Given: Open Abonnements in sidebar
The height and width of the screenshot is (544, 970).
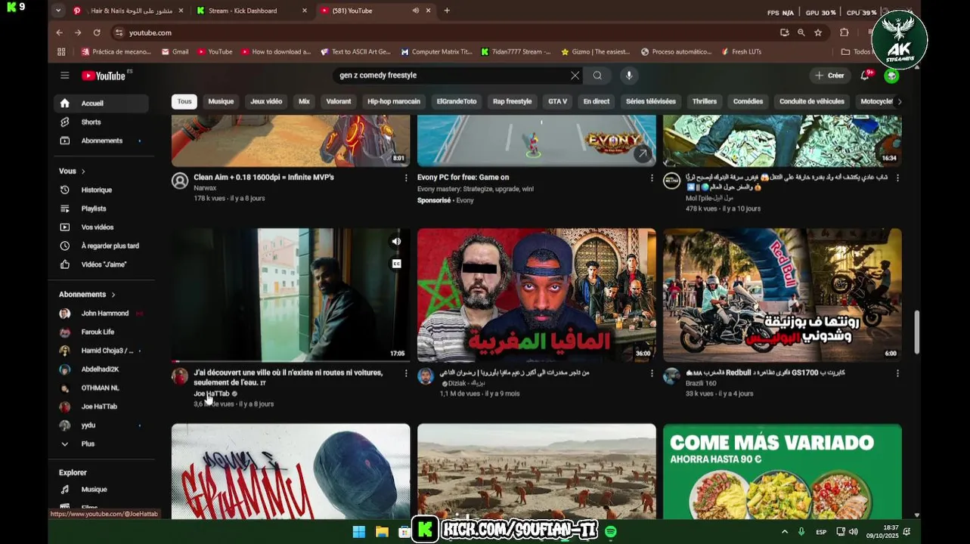Looking at the screenshot, I should pyautogui.click(x=101, y=141).
